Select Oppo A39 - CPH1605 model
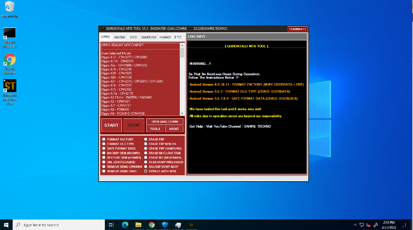The height and width of the screenshot is (230, 413). pyautogui.click(x=117, y=73)
